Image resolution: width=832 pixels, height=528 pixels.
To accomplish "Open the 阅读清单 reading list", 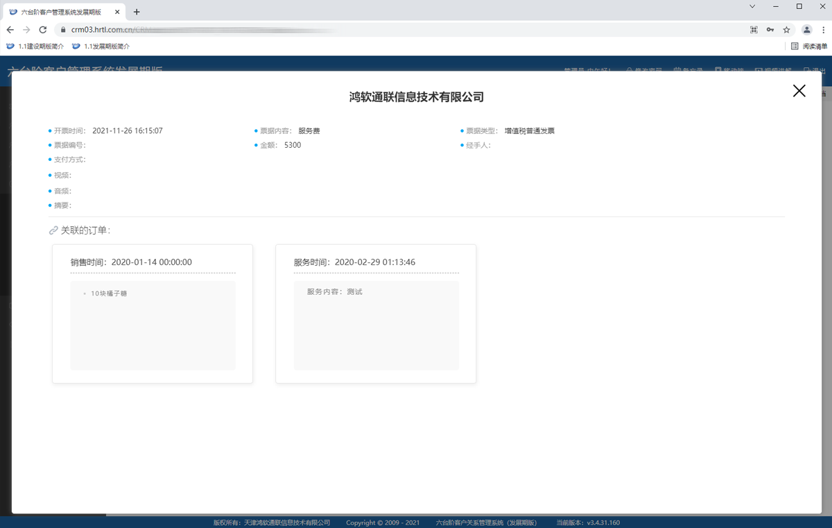I will point(809,46).
